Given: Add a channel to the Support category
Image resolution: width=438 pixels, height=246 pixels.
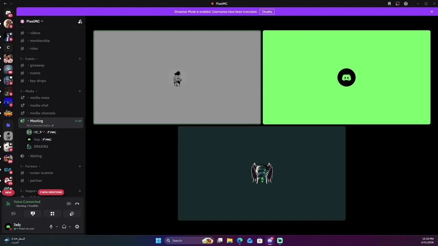Looking at the screenshot, I should (80, 191).
